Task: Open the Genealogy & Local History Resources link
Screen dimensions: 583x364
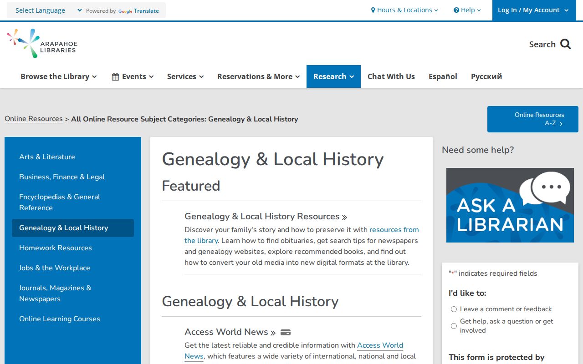Action: 266,217
